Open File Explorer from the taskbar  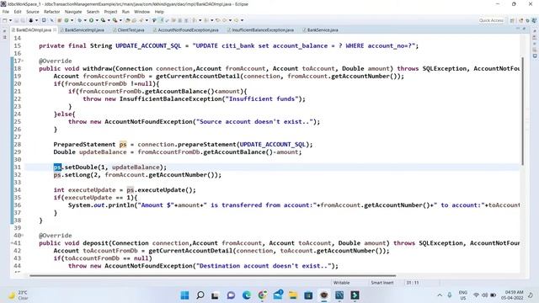(x=293, y=295)
